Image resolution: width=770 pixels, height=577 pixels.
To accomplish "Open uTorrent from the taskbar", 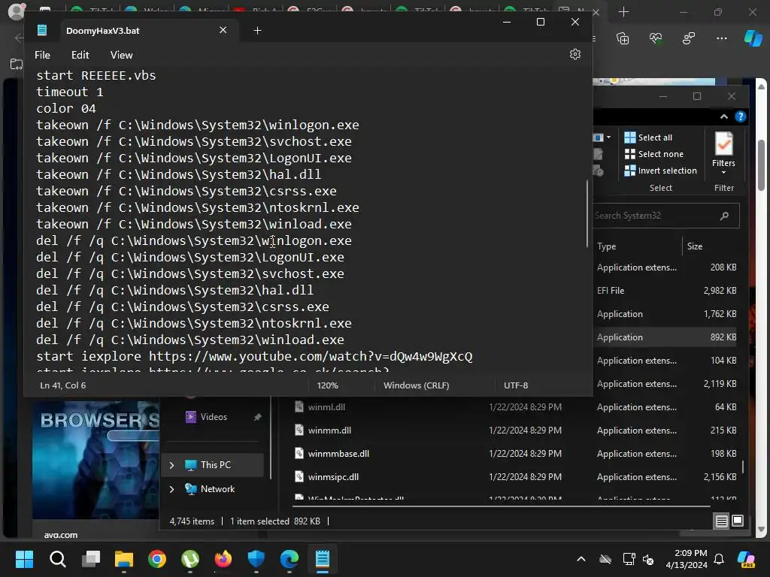I will (190, 559).
